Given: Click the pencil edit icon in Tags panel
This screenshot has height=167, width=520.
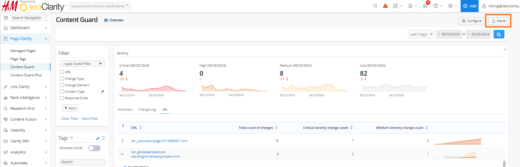Looking at the screenshot, I should point(98,138).
